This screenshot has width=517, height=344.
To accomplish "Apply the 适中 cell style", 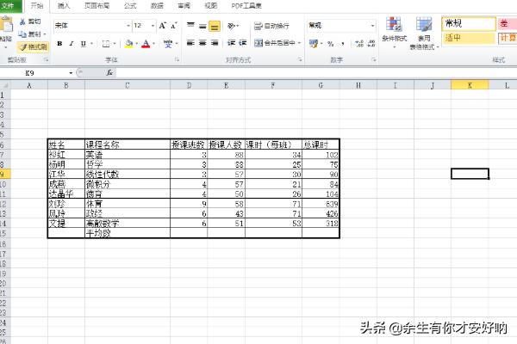I will point(469,38).
